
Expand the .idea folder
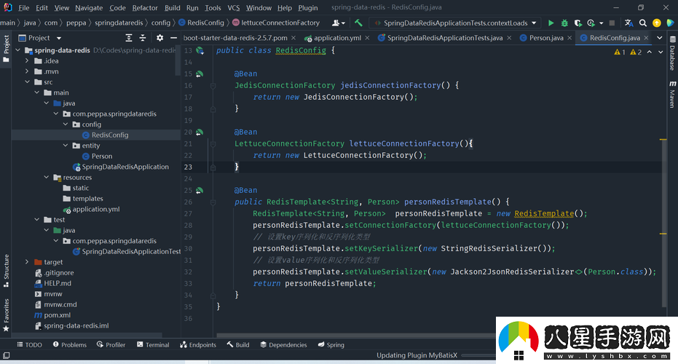point(28,61)
